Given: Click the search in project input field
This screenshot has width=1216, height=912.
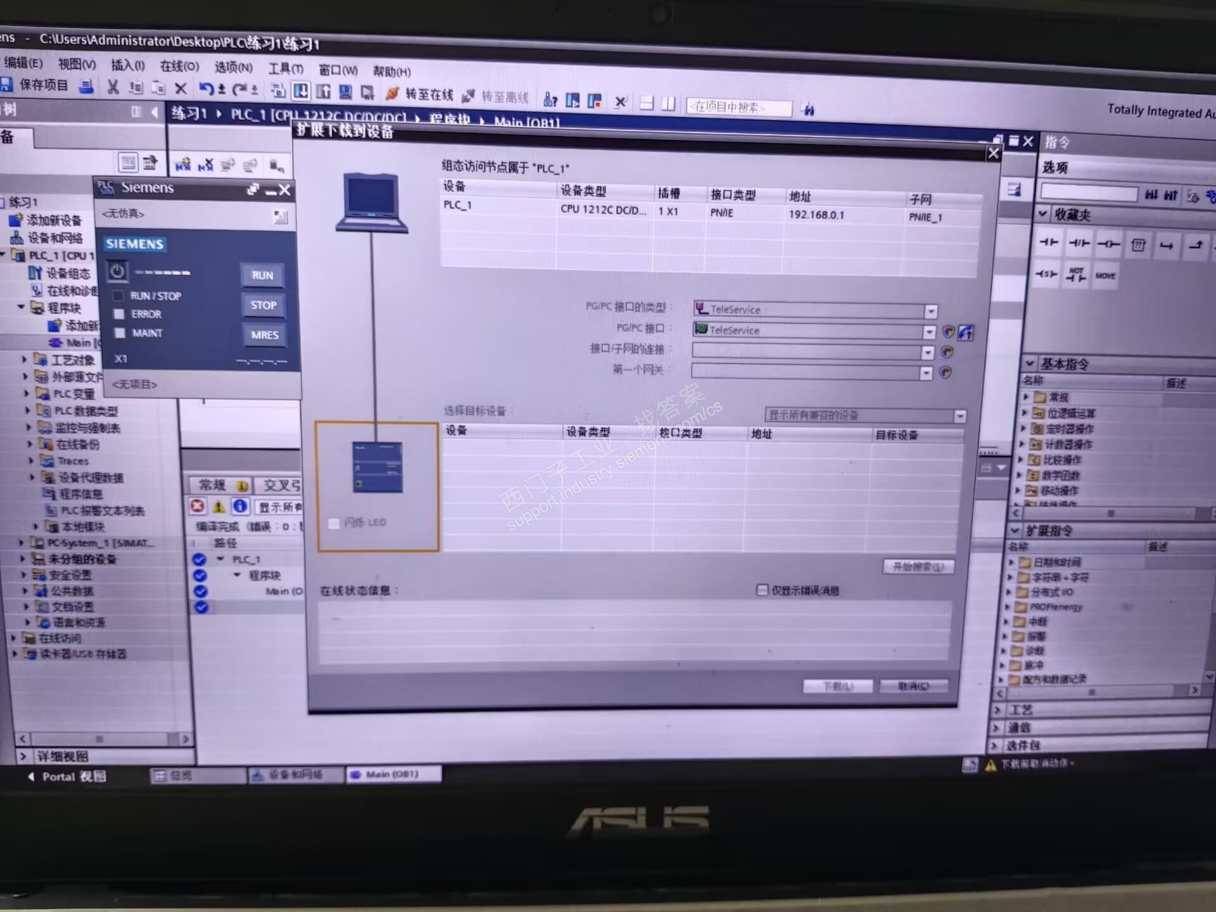Looking at the screenshot, I should (x=738, y=108).
